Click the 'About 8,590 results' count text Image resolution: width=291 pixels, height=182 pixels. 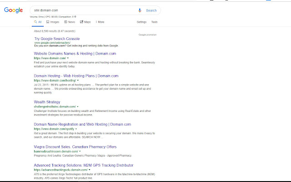55,31
